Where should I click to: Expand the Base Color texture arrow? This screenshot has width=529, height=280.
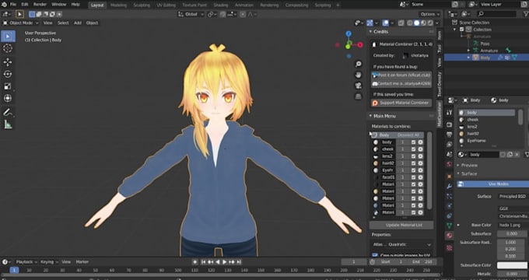point(458,225)
